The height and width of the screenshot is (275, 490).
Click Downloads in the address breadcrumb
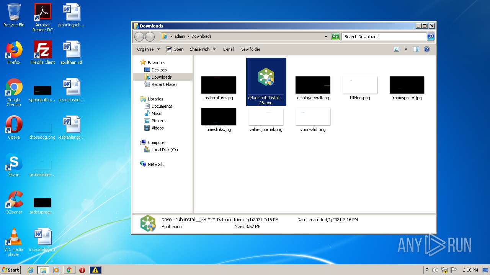click(x=201, y=37)
